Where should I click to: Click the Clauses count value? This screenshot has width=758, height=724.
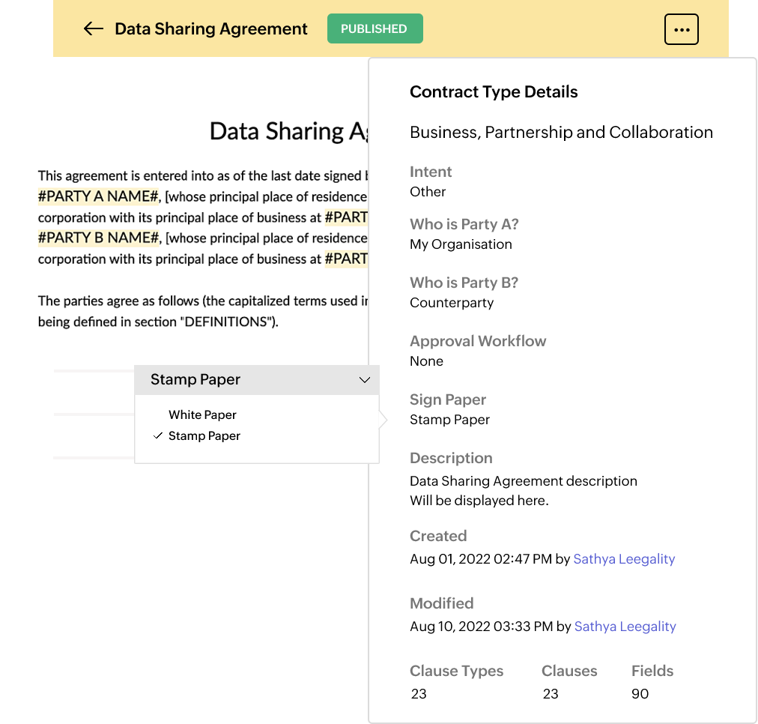551,694
